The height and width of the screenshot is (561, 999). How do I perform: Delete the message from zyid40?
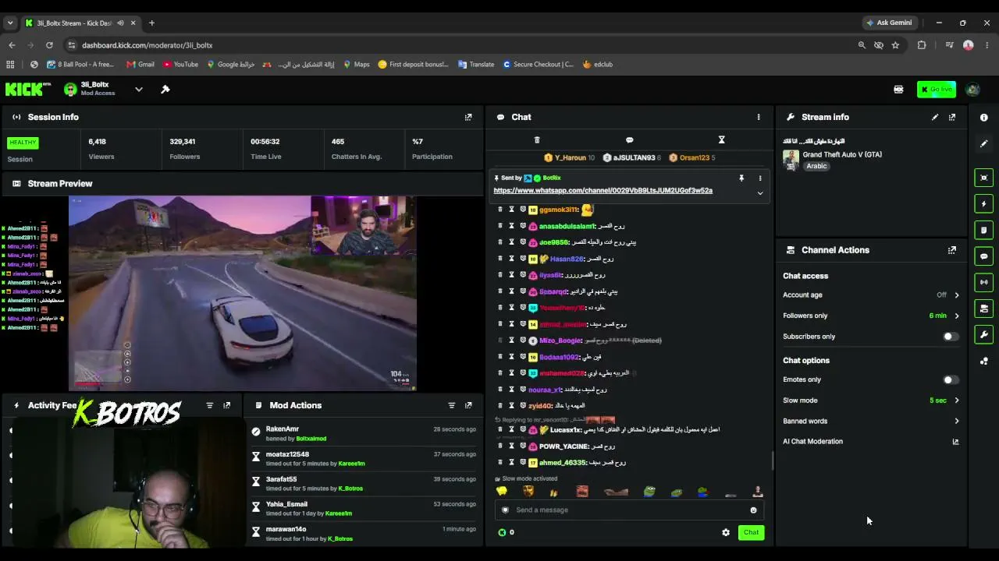point(500,406)
